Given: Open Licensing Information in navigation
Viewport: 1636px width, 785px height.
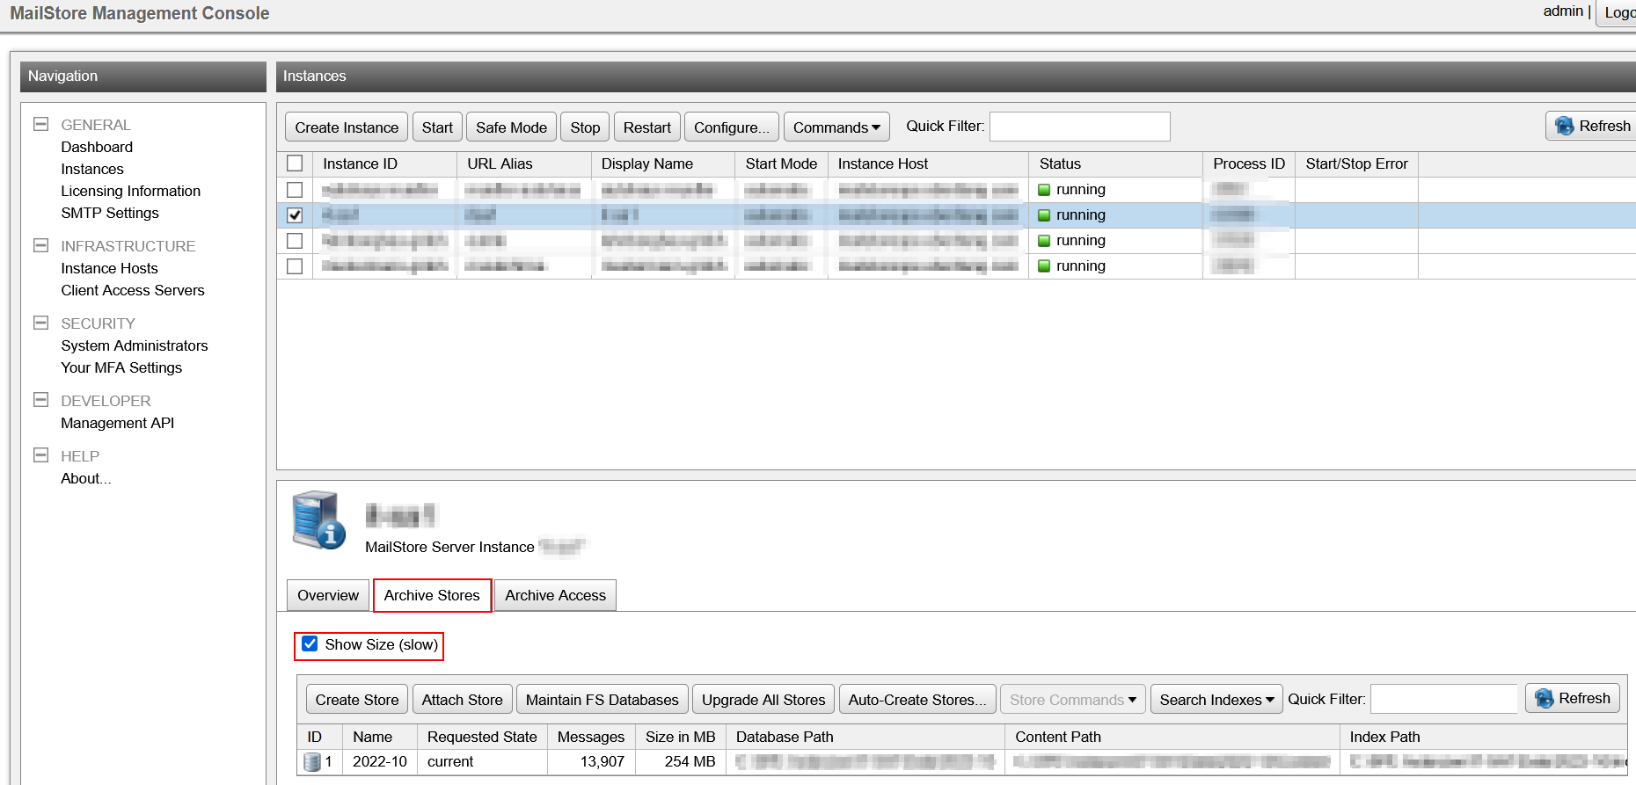Looking at the screenshot, I should point(130,191).
